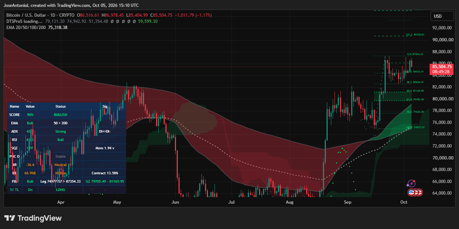The image size is (459, 229).
Task: Click the Bitcoin / U.S. Dollar symbol title
Action: (x=40, y=15)
